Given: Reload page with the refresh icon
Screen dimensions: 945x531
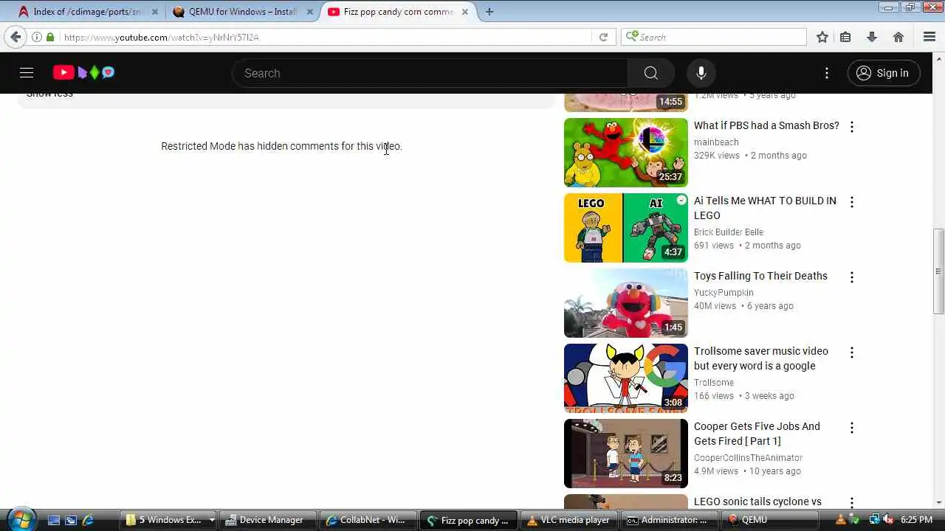Looking at the screenshot, I should (603, 37).
